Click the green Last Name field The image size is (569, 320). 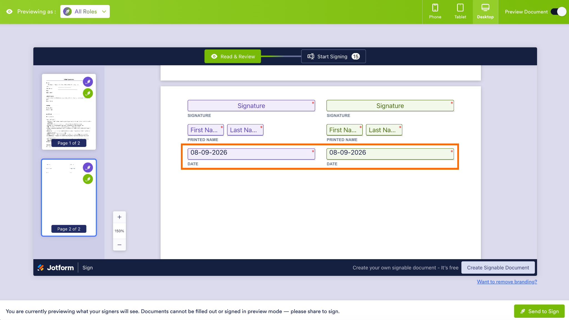pos(384,130)
